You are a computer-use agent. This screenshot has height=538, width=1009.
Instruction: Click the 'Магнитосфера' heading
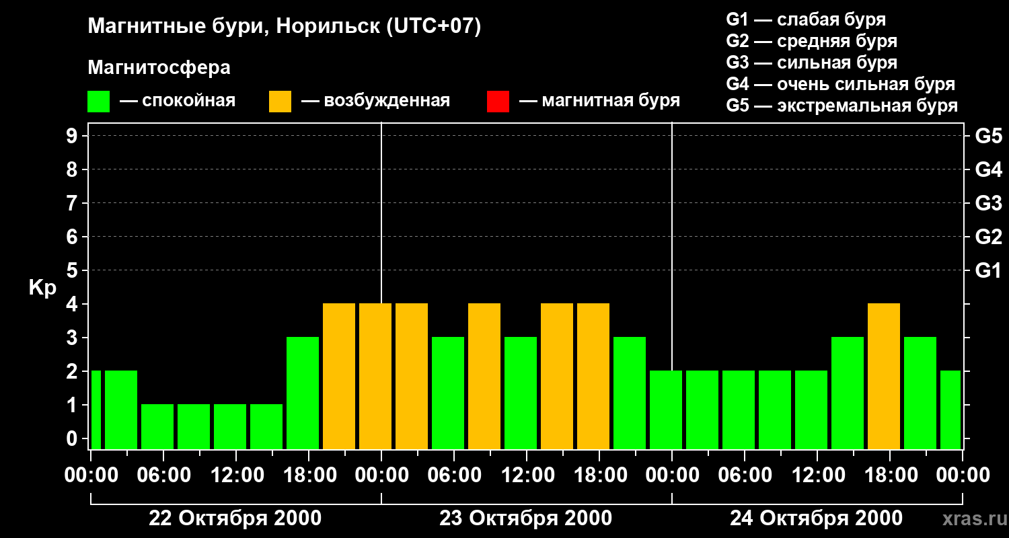[x=159, y=68]
